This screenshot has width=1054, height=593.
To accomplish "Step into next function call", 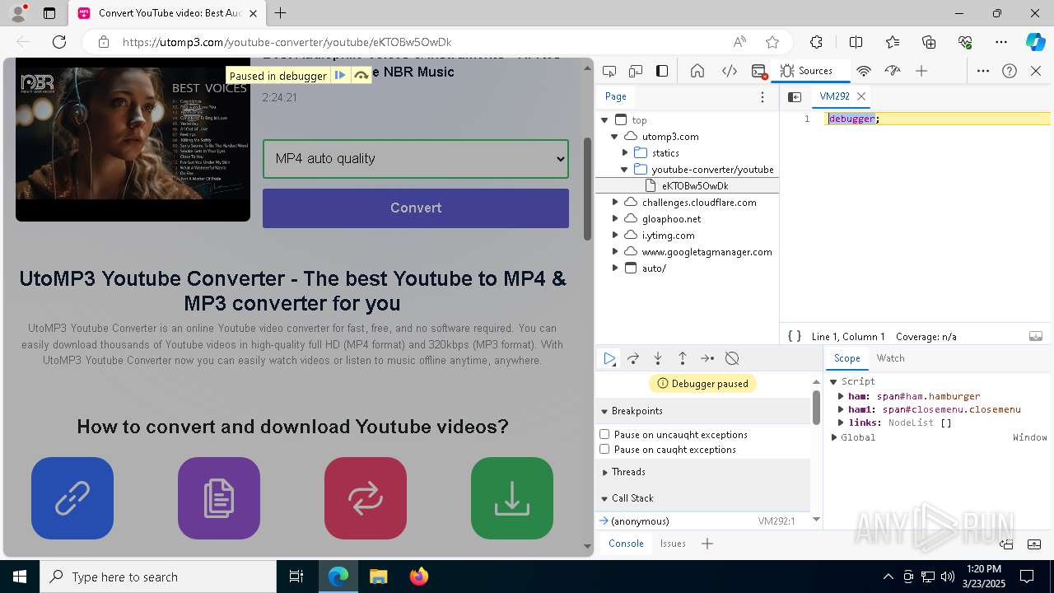I will tap(658, 358).
